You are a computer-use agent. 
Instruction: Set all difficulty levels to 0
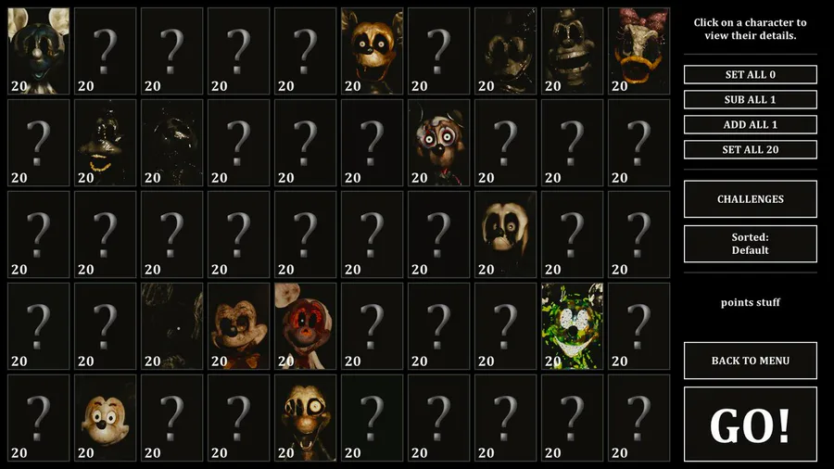click(750, 74)
